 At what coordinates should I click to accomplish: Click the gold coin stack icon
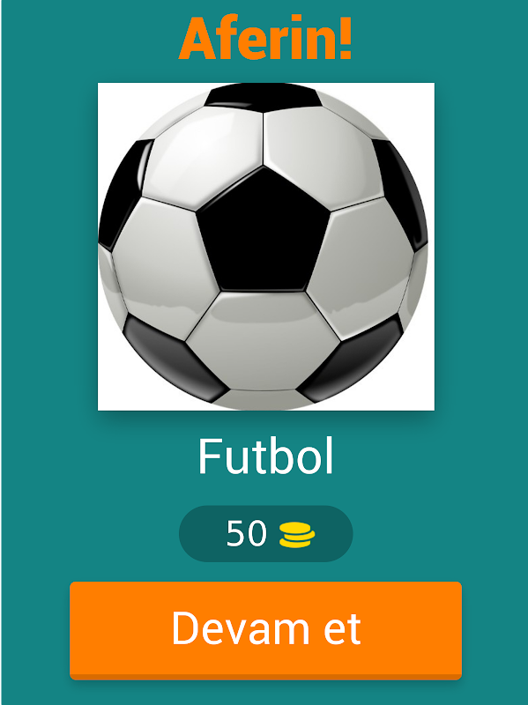click(297, 535)
